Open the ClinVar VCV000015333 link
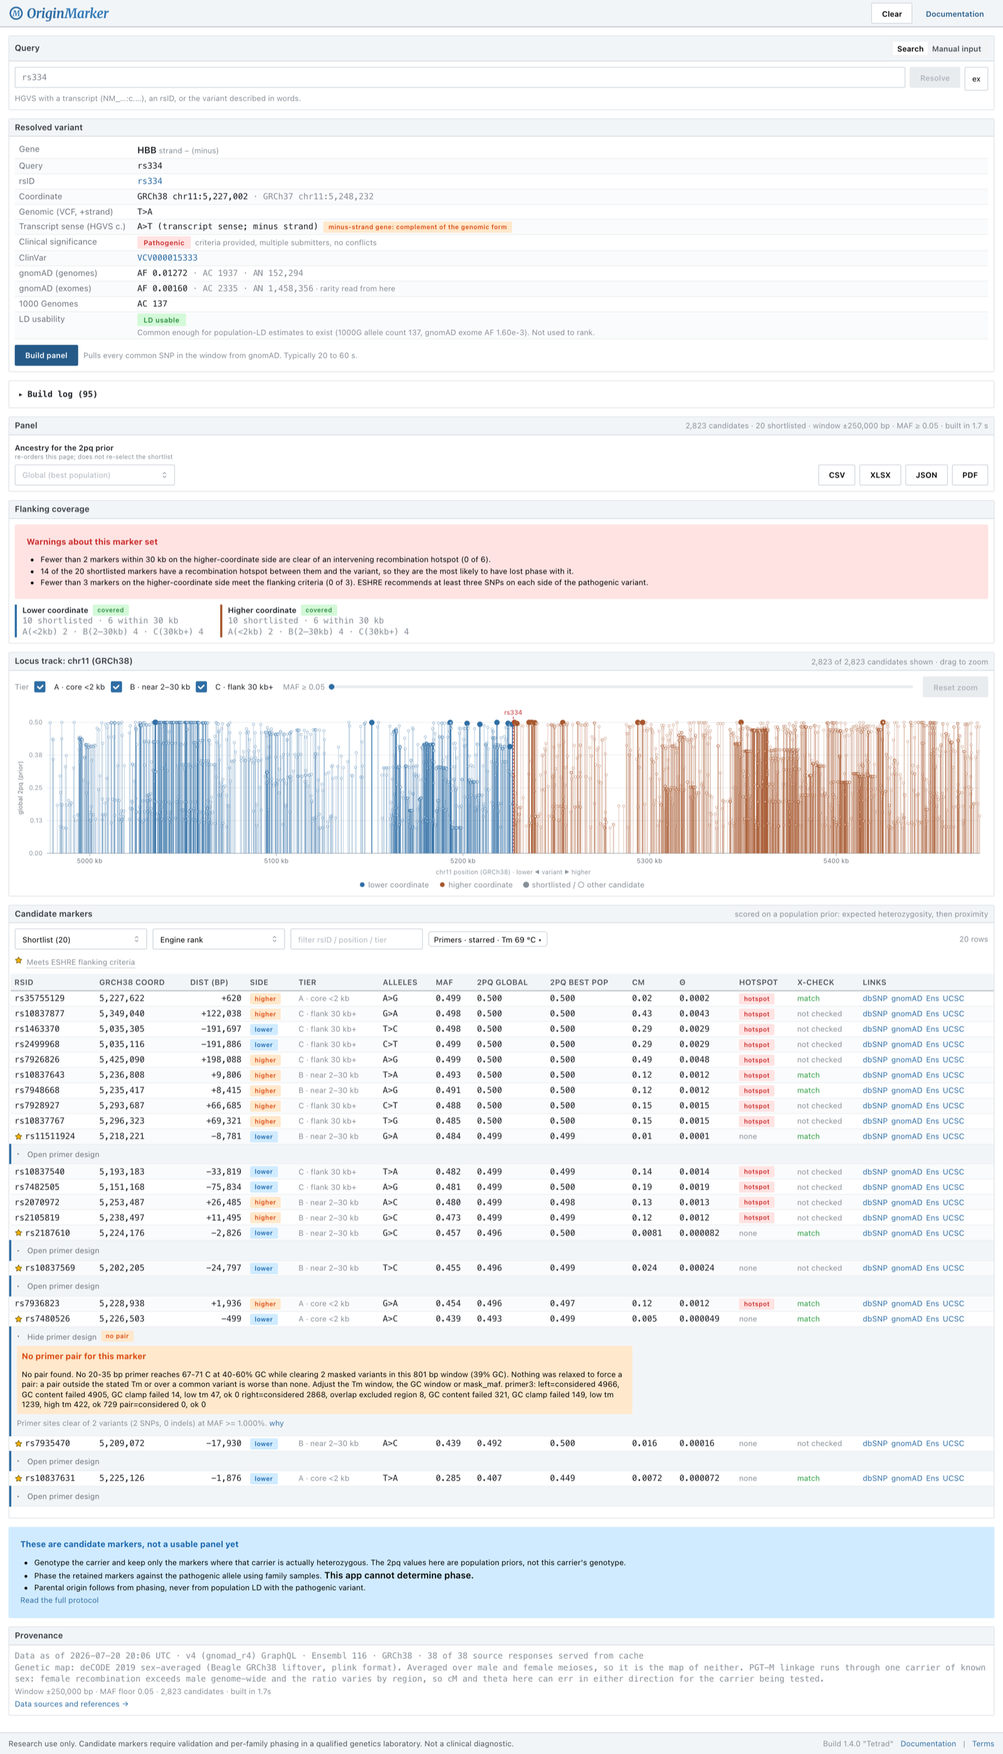This screenshot has height=1754, width=1003. pyautogui.click(x=167, y=258)
